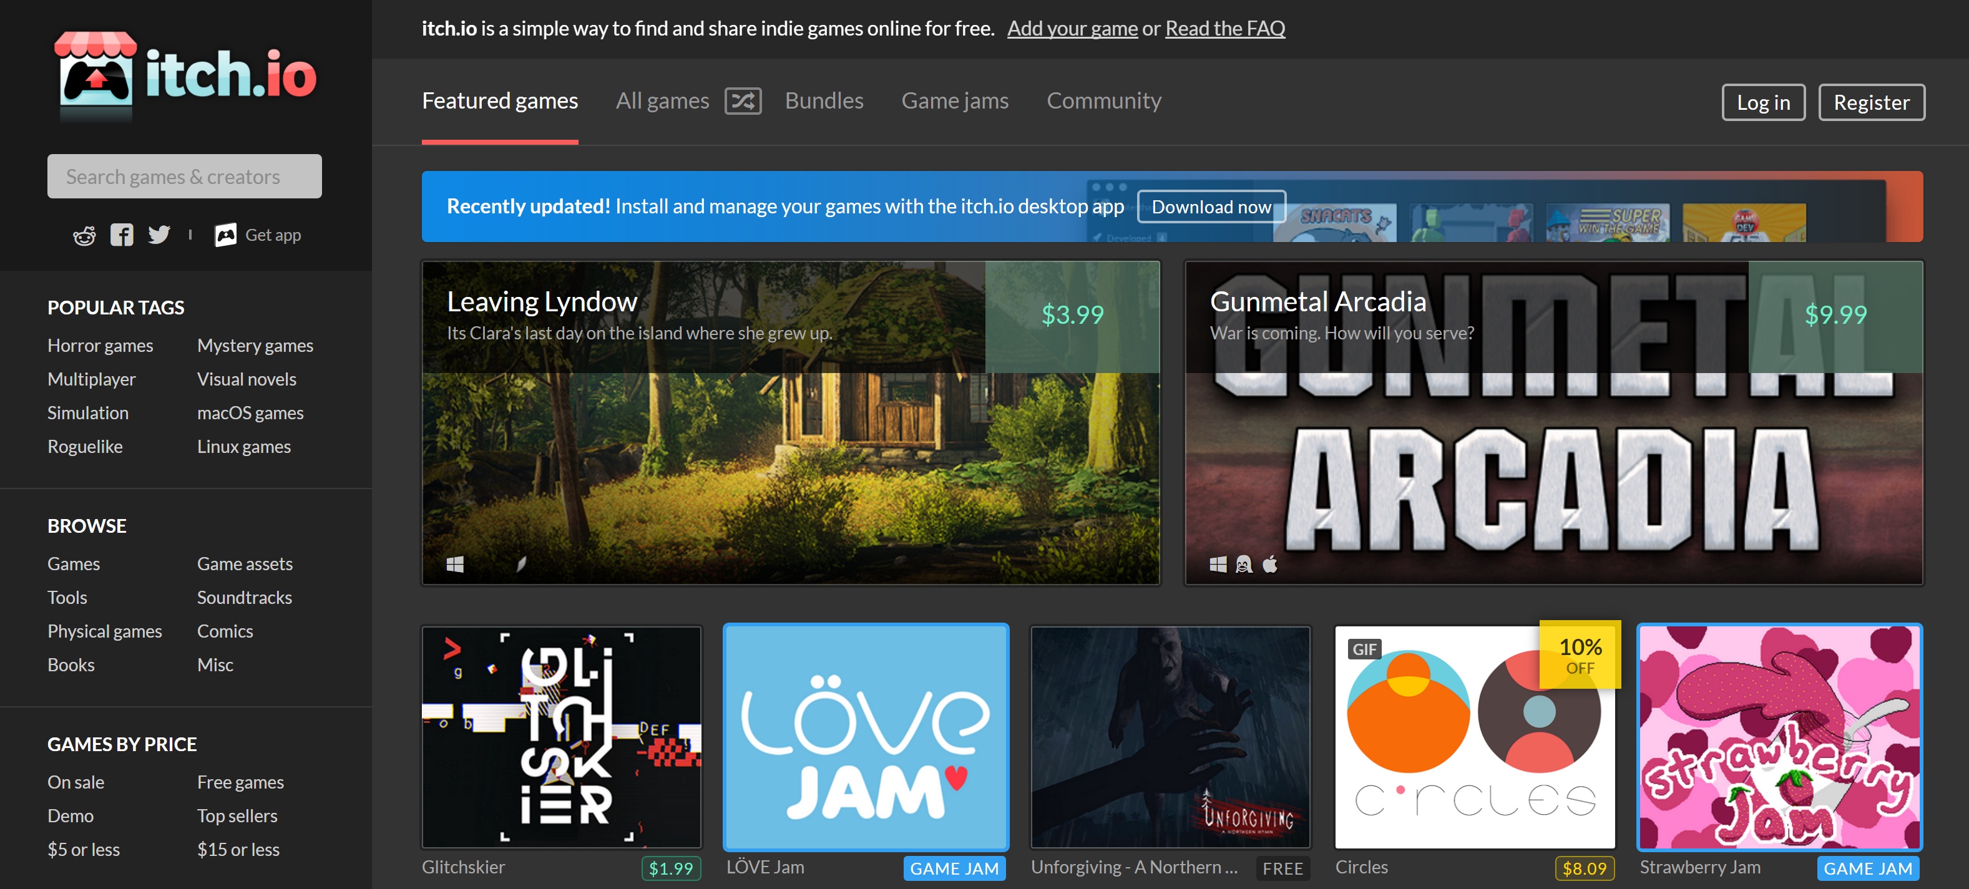Click the Log in button
The width and height of the screenshot is (1969, 889).
click(x=1764, y=102)
